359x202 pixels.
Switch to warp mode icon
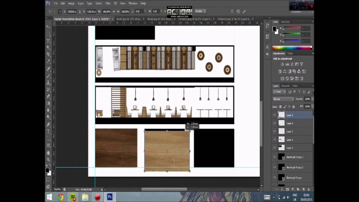232,12
